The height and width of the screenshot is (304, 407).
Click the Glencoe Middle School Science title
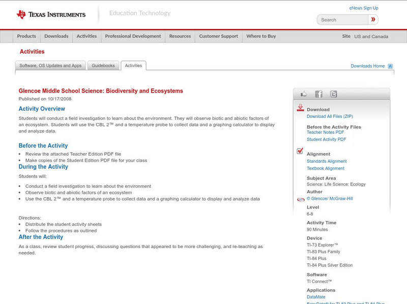coord(101,91)
